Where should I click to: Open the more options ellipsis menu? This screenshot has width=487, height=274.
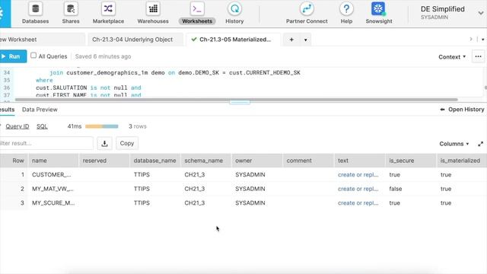coord(478,56)
